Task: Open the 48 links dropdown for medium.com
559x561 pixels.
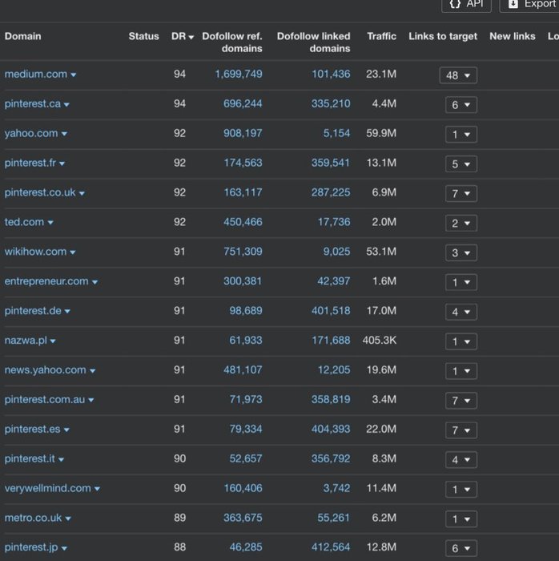Action: tap(458, 75)
